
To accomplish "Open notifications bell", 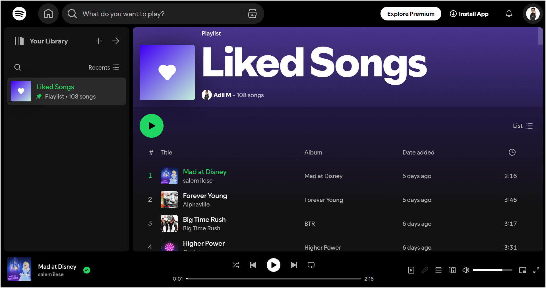I will click(x=509, y=14).
